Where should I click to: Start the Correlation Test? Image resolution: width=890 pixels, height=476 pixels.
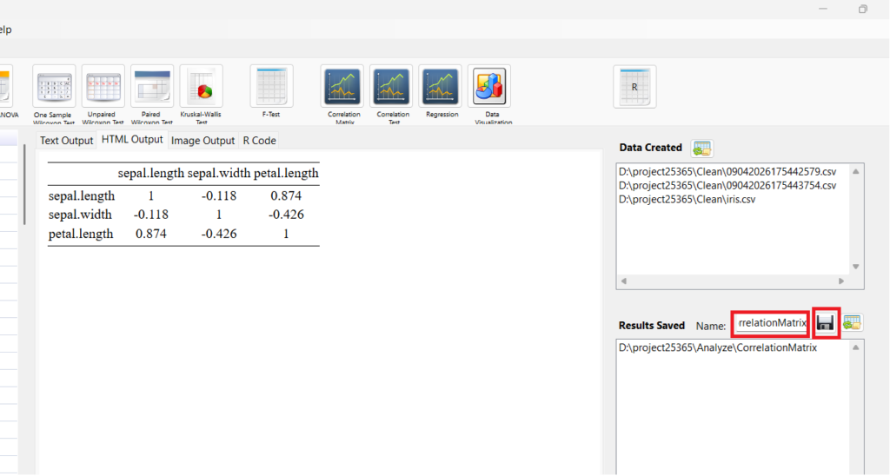[x=392, y=87]
